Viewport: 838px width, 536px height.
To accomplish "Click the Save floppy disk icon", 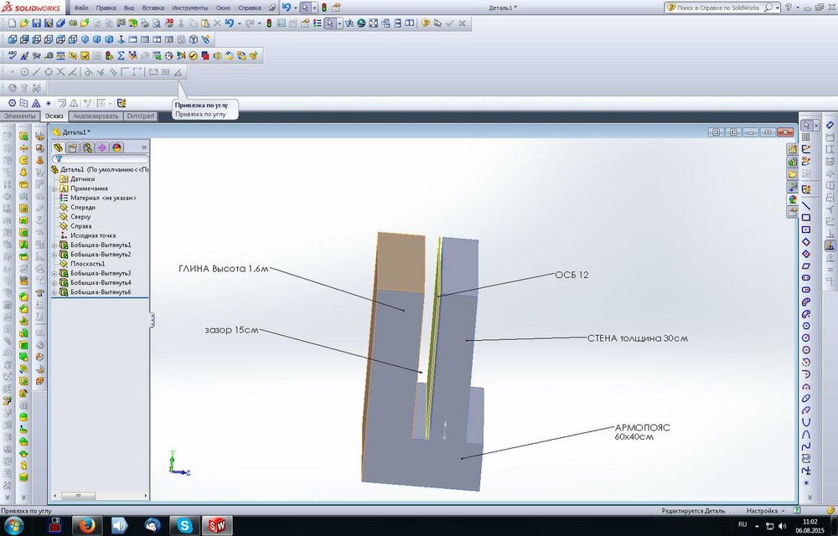I will (x=36, y=23).
